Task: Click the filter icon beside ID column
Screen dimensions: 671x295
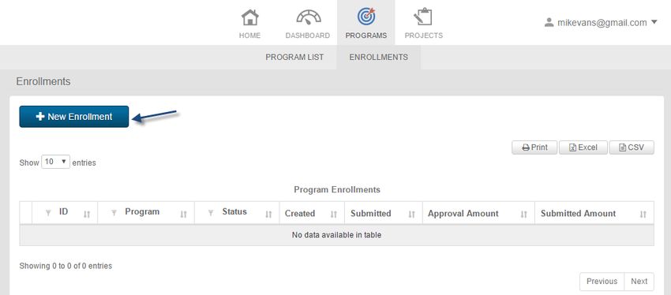Action: click(48, 212)
